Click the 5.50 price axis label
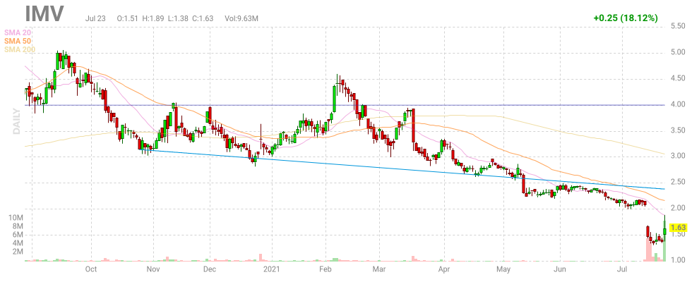Screen dimensions: 699x282 678,26
